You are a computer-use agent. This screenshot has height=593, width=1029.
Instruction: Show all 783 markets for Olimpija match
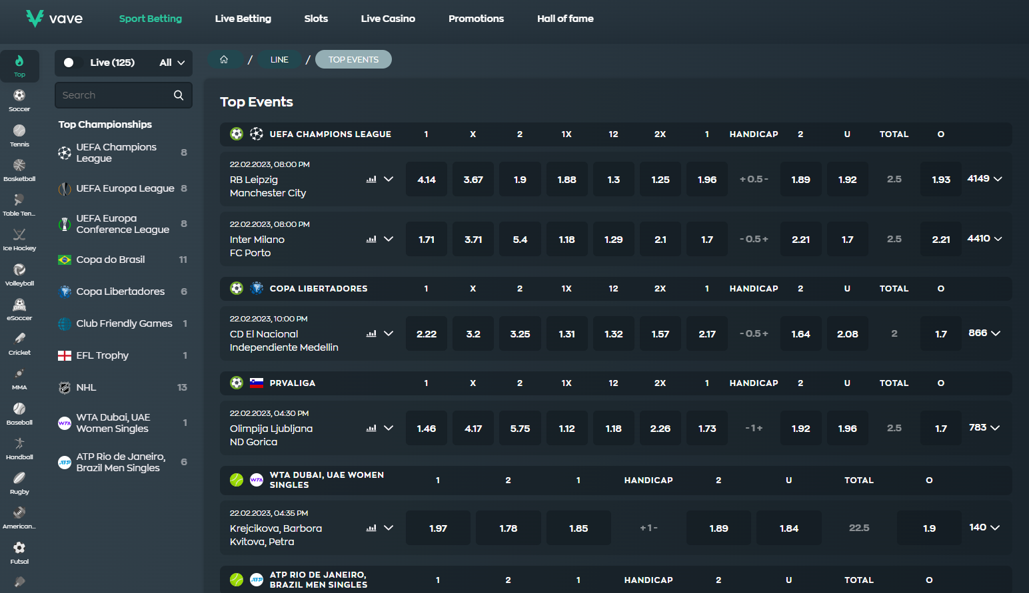coord(985,428)
